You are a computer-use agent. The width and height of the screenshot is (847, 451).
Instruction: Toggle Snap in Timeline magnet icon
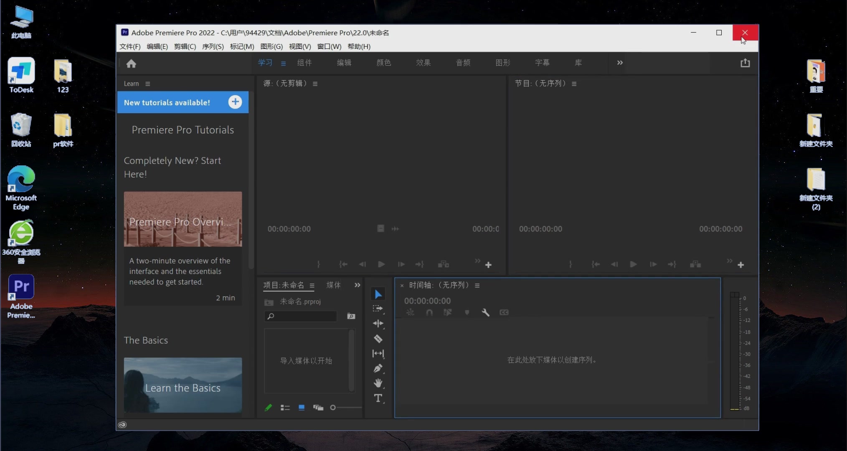(x=429, y=312)
